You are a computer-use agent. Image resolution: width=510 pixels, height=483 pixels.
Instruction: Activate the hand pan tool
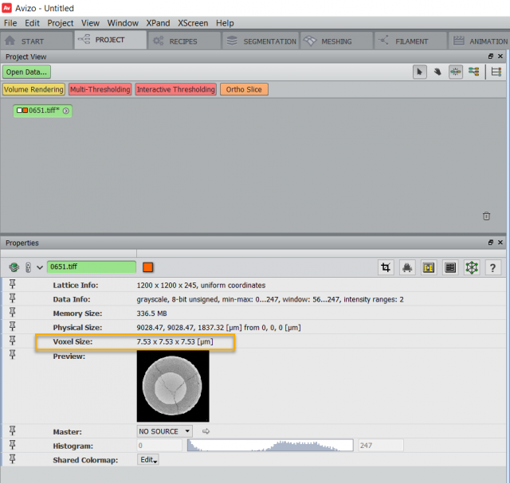[437, 72]
